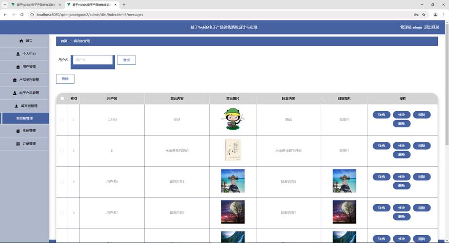Click the browser forward arrow
The width and height of the screenshot is (449, 243).
pyautogui.click(x=14, y=15)
